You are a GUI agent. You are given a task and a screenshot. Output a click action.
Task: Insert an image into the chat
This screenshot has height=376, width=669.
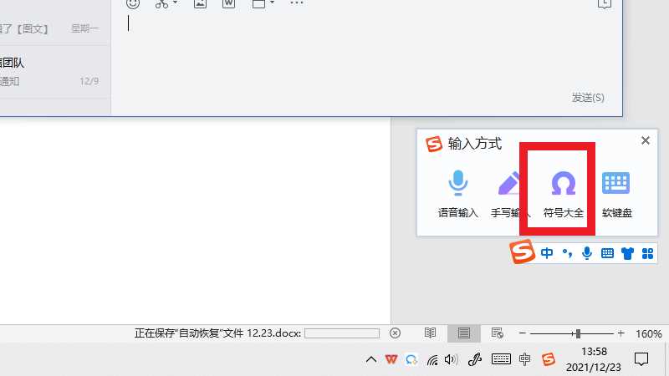tap(200, 3)
